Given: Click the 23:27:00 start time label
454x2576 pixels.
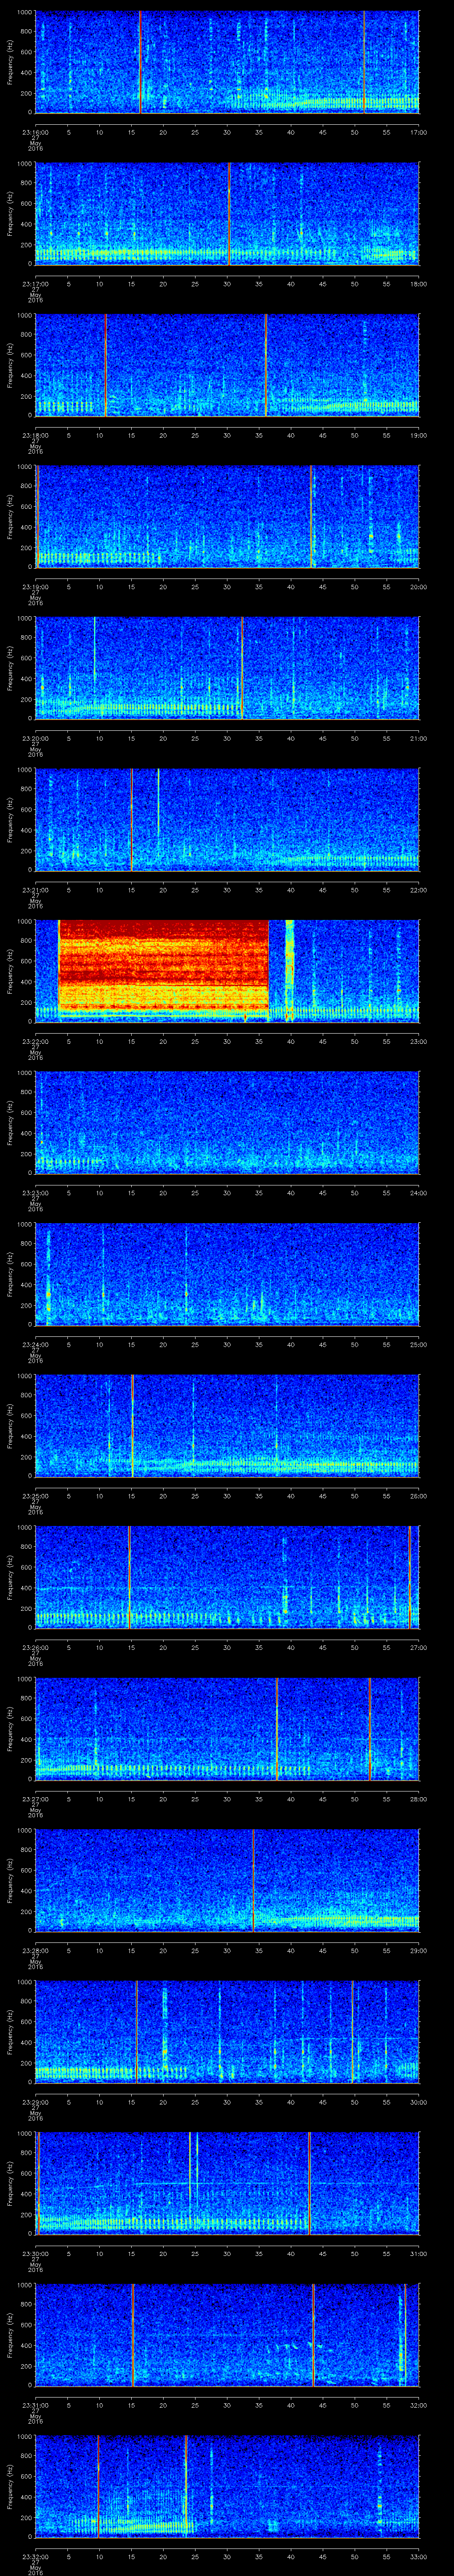Looking at the screenshot, I should 36,1799.
